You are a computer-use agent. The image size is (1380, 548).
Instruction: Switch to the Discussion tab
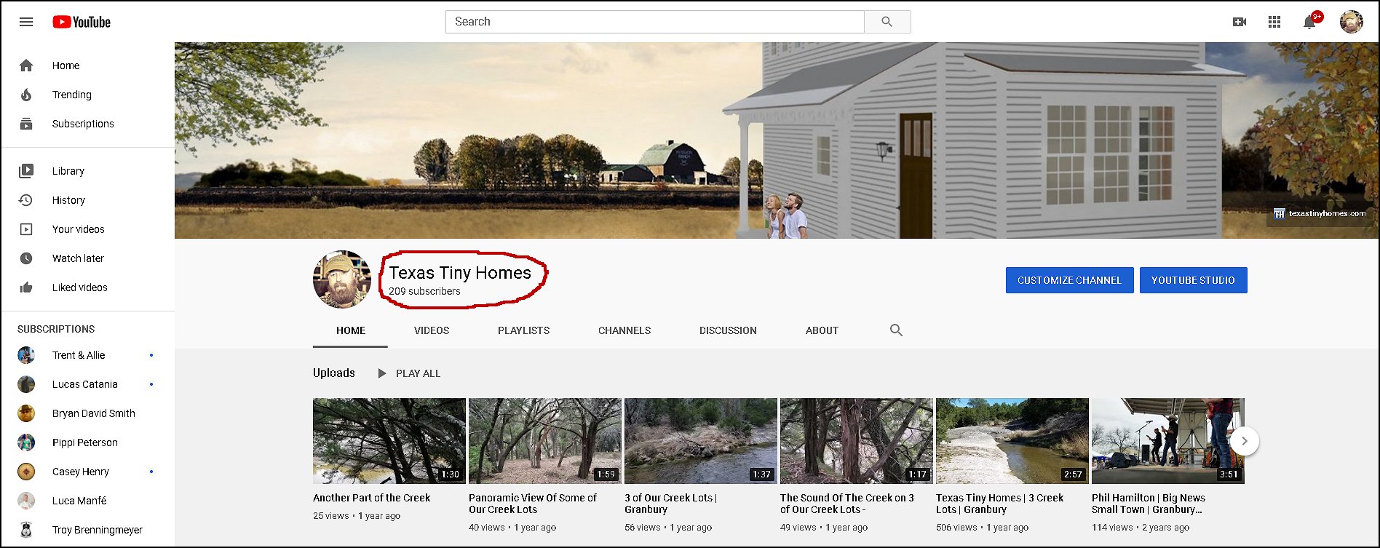728,330
